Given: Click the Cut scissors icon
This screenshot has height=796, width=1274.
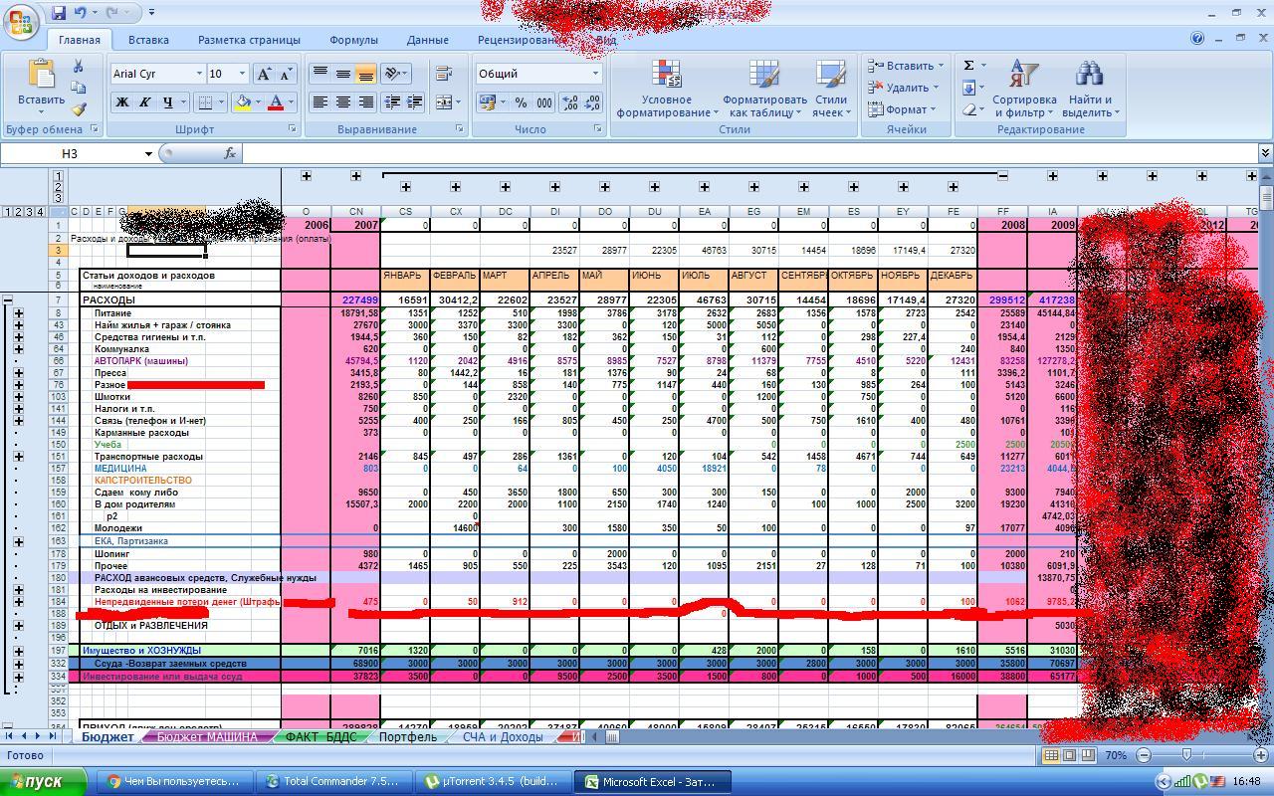Looking at the screenshot, I should point(78,67).
